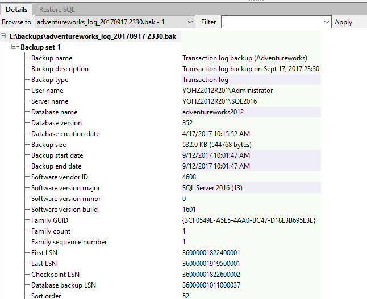Screen dimensions: 367x299
Task: Select the Database name row
Action: 54,112
